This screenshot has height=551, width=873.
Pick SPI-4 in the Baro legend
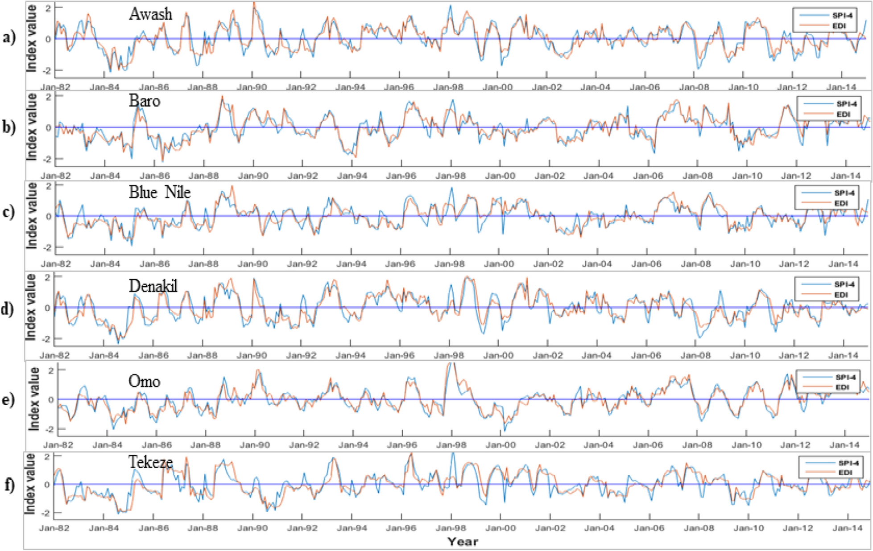coord(846,104)
